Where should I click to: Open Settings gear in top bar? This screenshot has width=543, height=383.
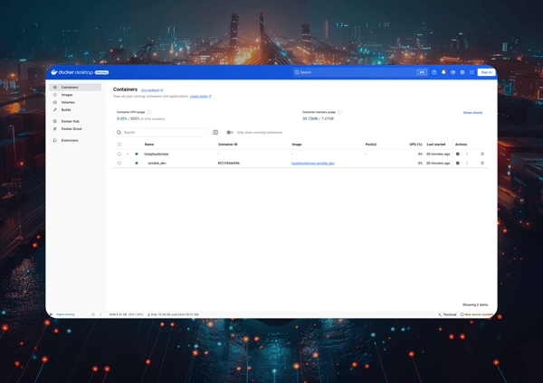click(x=462, y=72)
